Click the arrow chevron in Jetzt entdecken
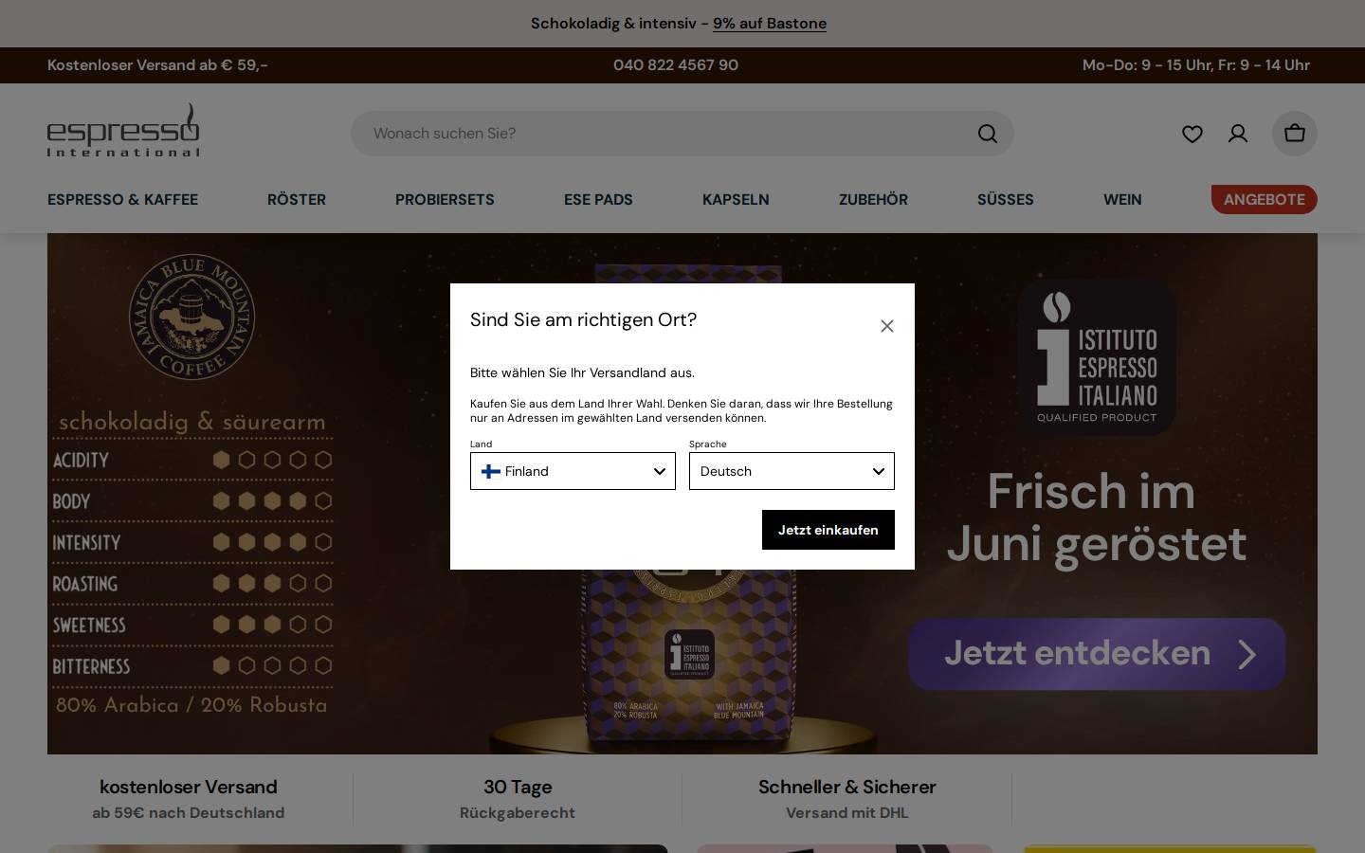 click(x=1247, y=654)
